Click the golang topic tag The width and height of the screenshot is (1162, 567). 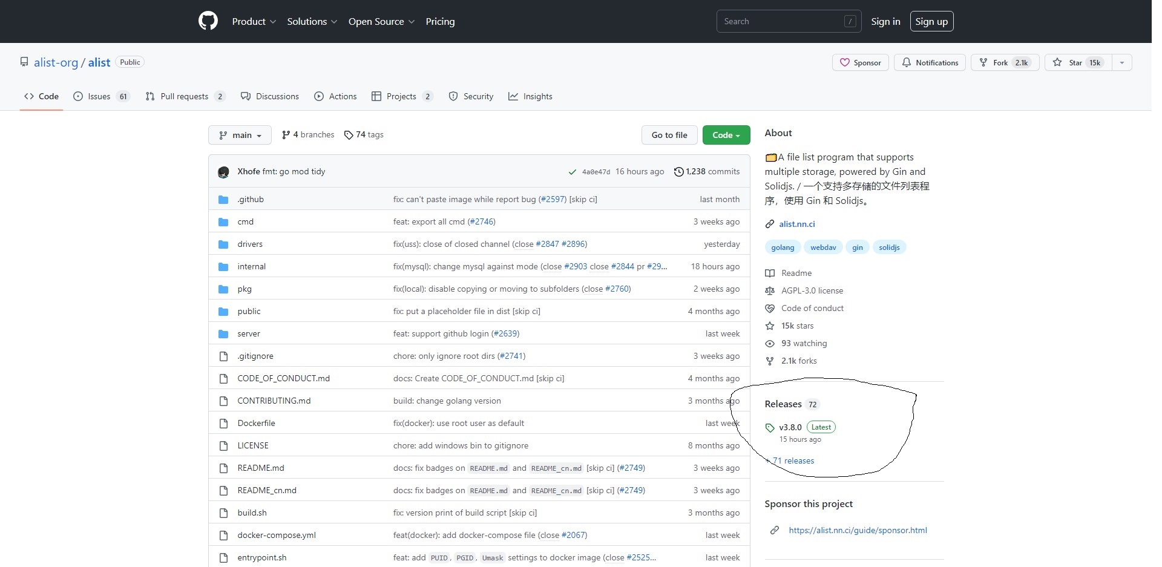[x=783, y=247]
